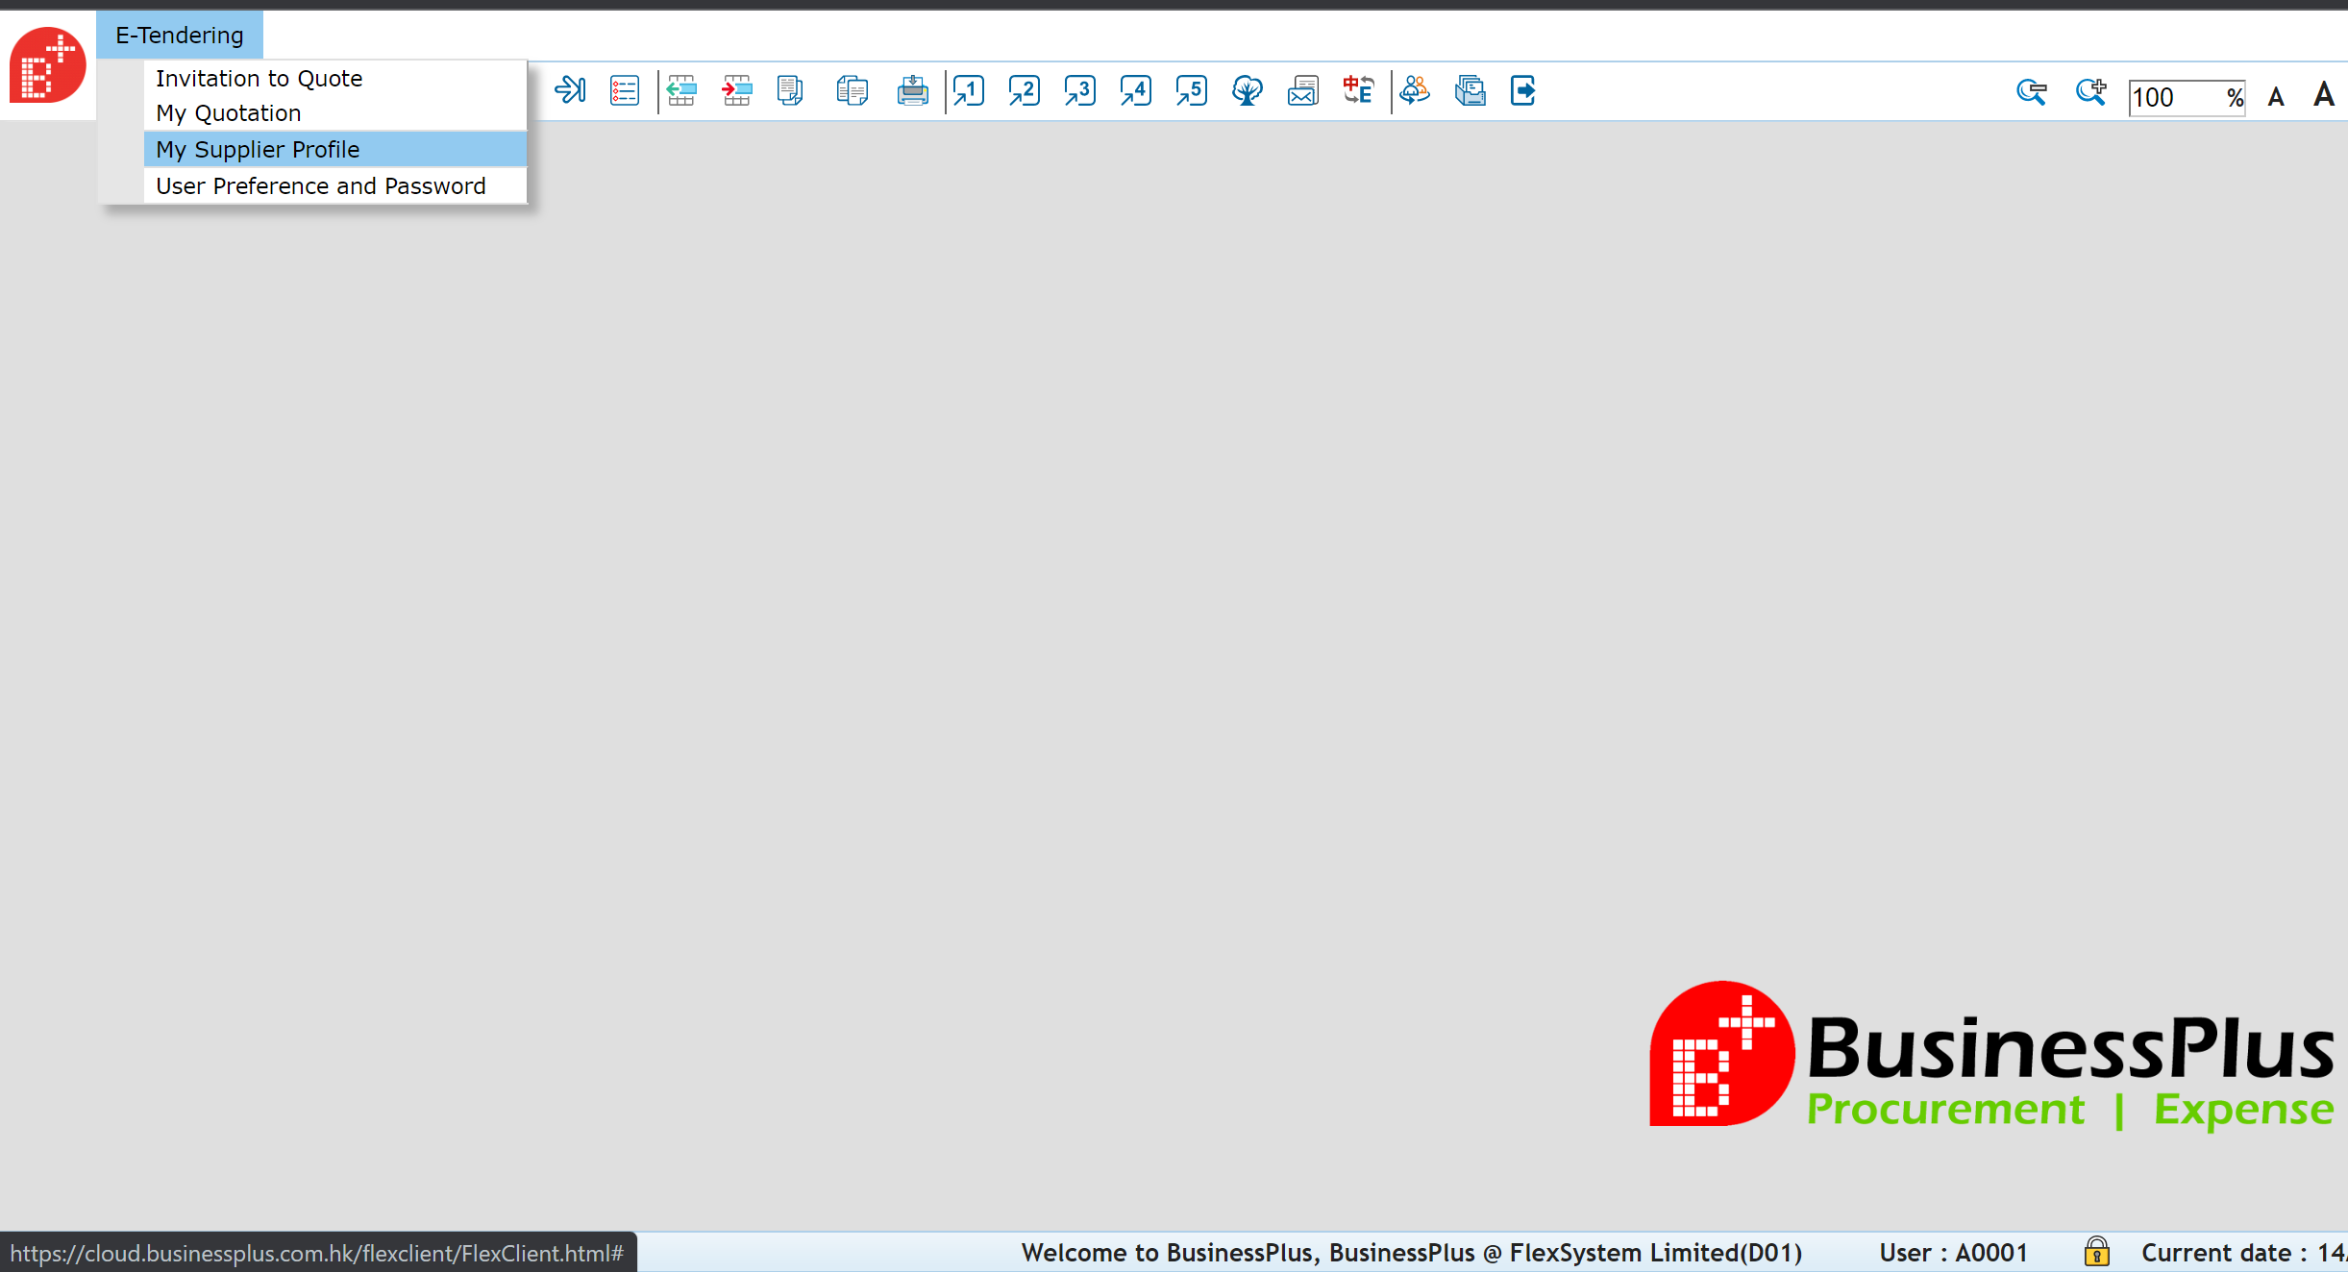Image resolution: width=2348 pixels, height=1272 pixels.
Task: Click the switch user people icon
Action: tap(1415, 91)
